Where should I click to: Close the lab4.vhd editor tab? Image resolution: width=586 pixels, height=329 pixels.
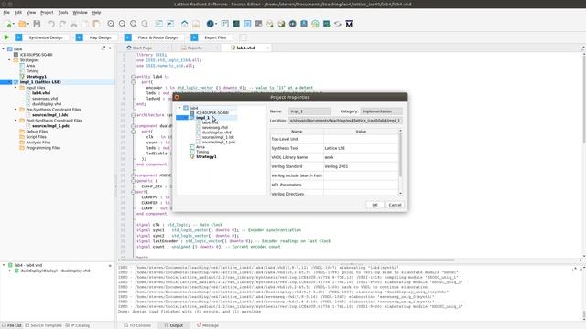coord(268,48)
